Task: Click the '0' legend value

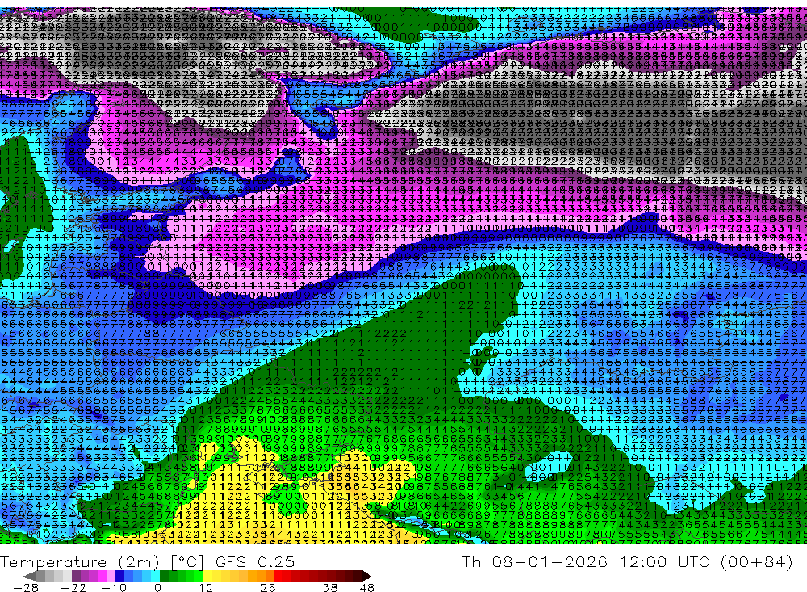Action: click(x=158, y=587)
